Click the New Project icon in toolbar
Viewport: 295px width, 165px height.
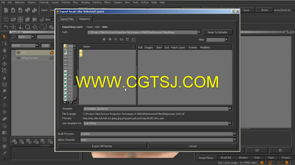(6, 10)
